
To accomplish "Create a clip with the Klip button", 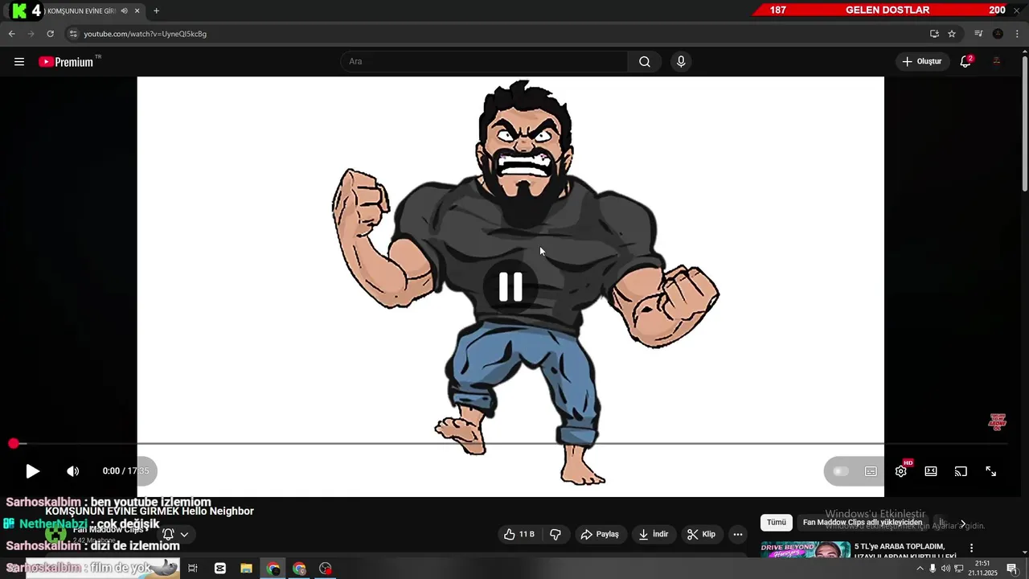I will tap(702, 534).
